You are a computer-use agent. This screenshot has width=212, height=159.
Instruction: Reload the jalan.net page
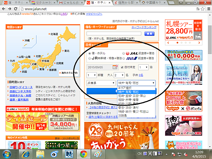click(x=16, y=9)
